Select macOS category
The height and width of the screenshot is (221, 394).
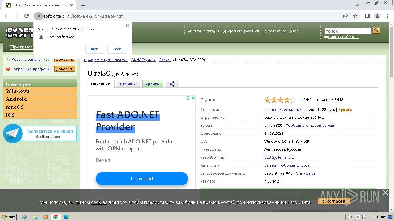tap(40, 107)
